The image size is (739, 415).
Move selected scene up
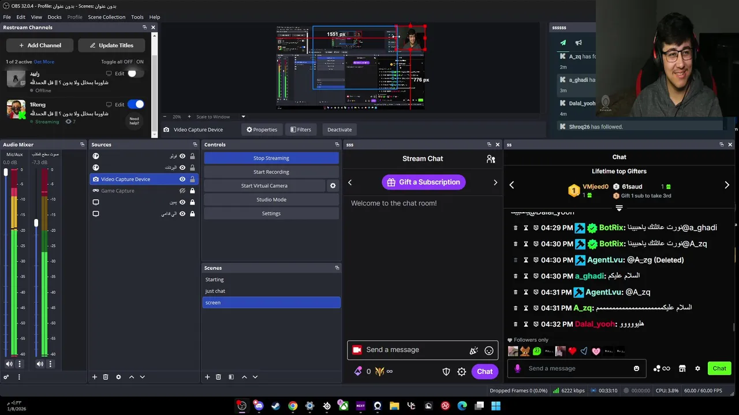(x=244, y=377)
